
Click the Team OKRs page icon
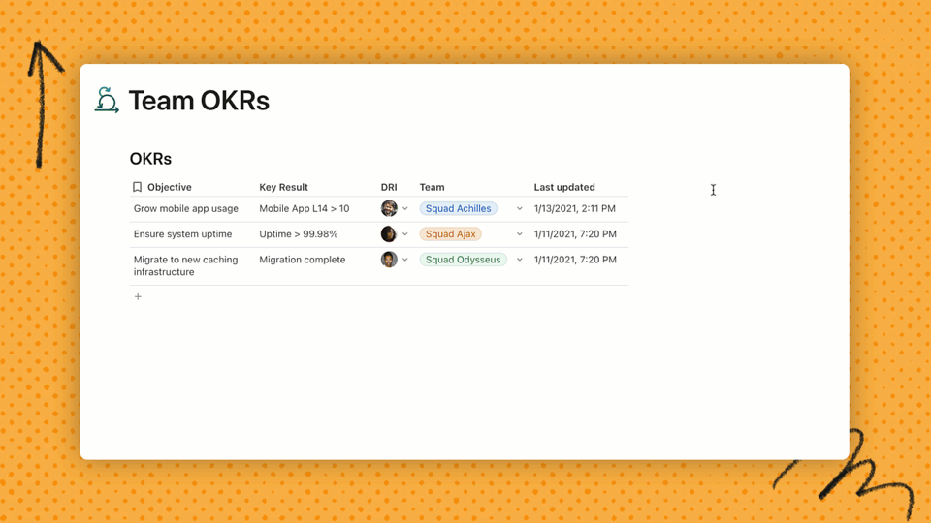point(107,100)
